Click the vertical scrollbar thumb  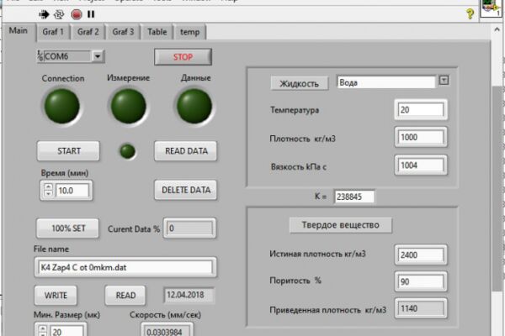pos(497,189)
